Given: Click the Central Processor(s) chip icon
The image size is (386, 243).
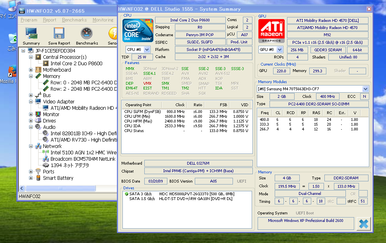Looking at the screenshot, I should (38, 57).
